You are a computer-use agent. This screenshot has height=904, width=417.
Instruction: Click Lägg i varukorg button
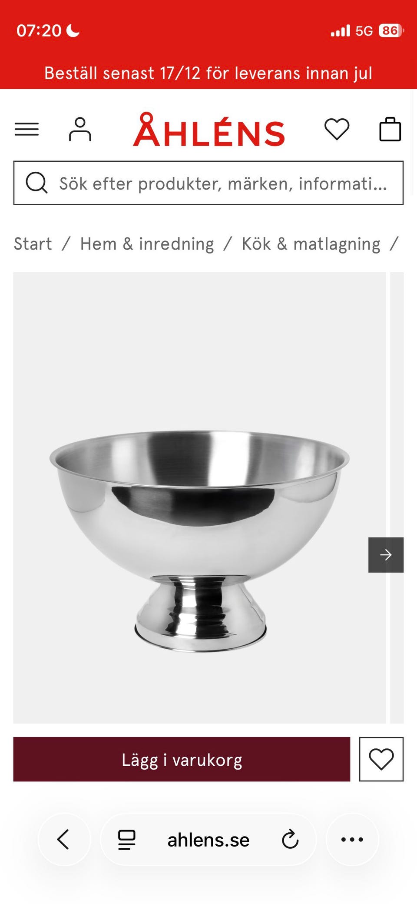(x=182, y=759)
